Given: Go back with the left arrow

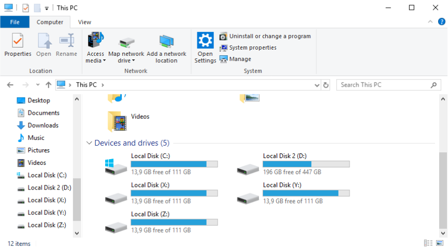Looking at the screenshot, I should pos(10,85).
